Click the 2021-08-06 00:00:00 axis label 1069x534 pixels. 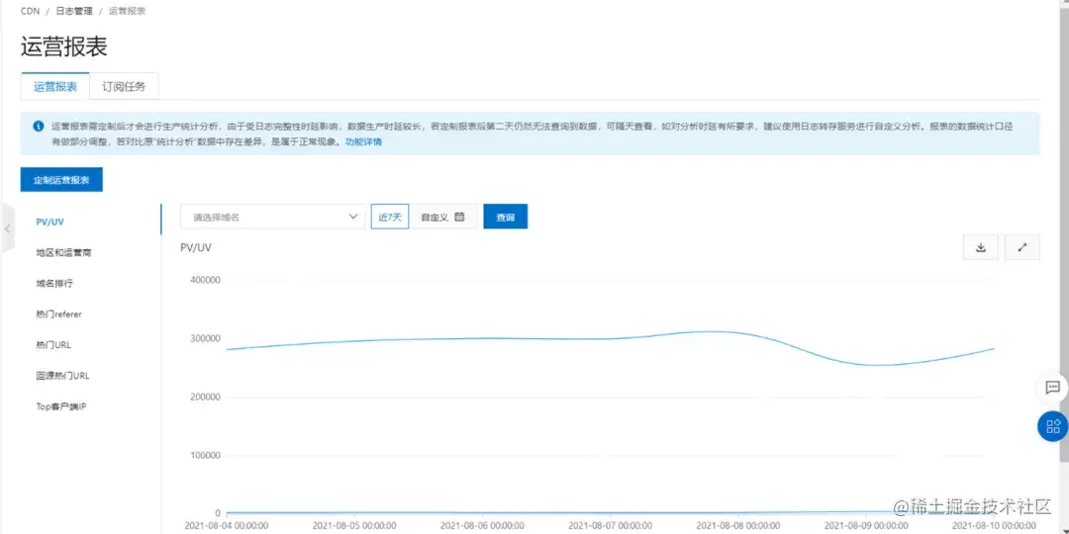pyautogui.click(x=482, y=526)
